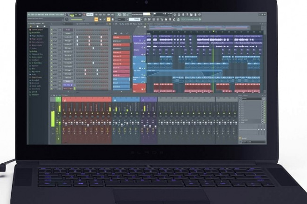Open the mixer output Out 1 - Out 2 dropdown

point(254,142)
